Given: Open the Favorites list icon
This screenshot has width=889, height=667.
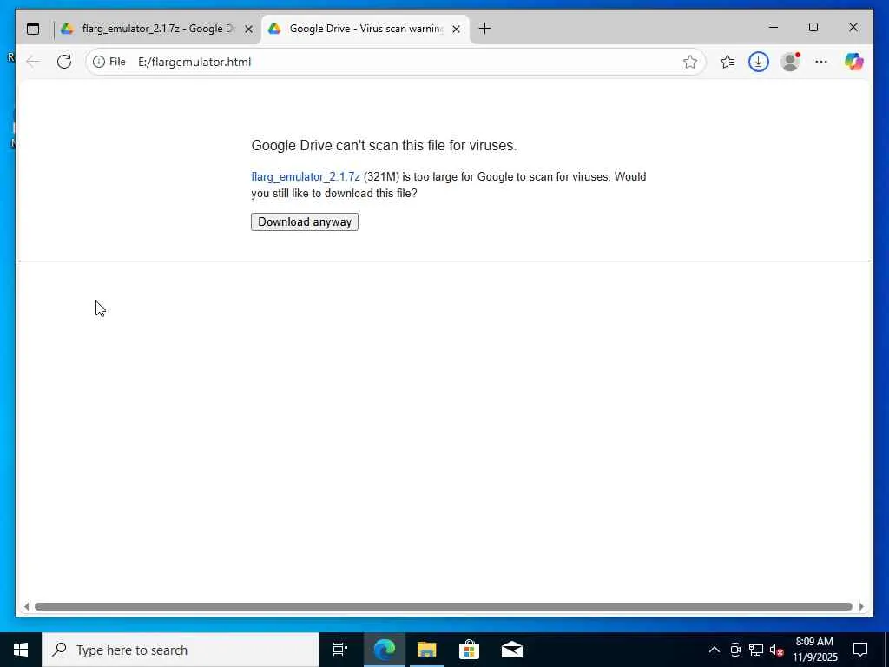Looking at the screenshot, I should tap(728, 62).
